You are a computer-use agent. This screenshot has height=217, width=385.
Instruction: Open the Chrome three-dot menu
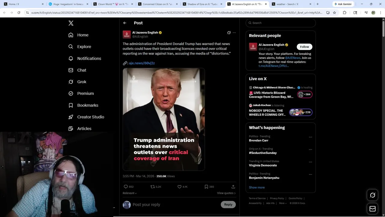(381, 13)
